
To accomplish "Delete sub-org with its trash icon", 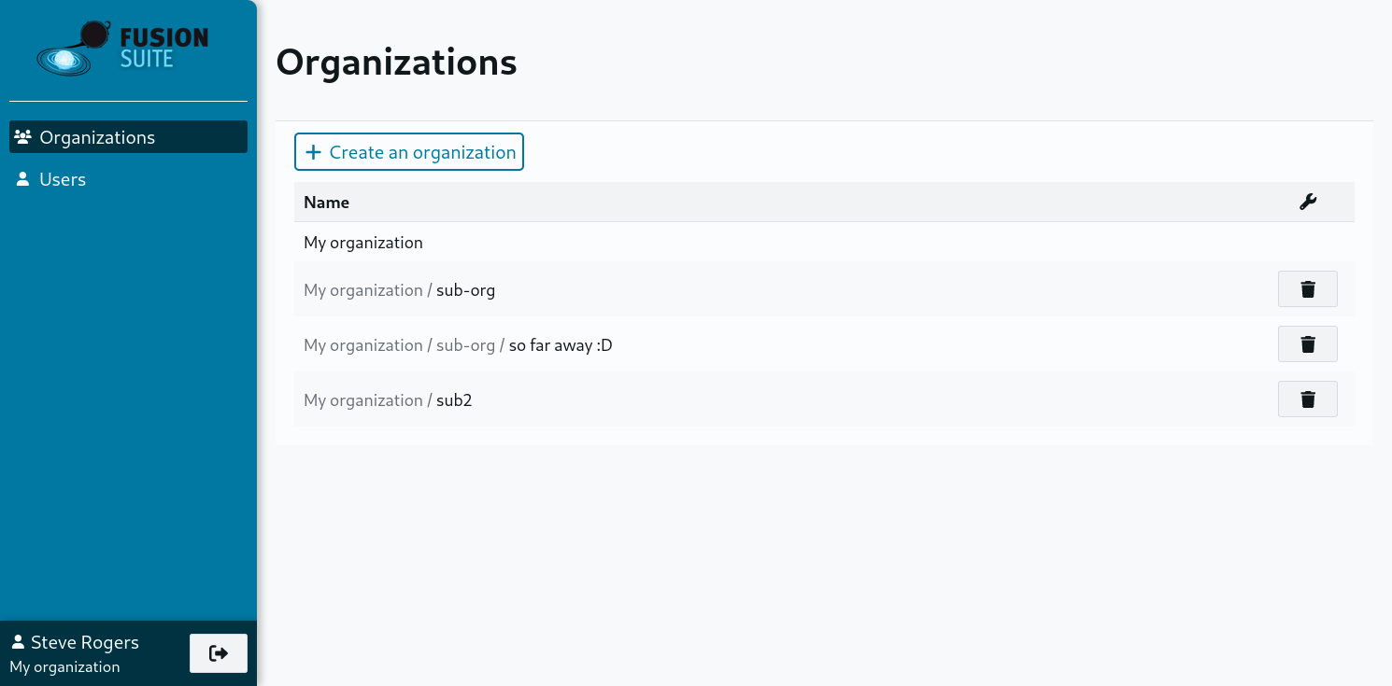I will tap(1307, 289).
